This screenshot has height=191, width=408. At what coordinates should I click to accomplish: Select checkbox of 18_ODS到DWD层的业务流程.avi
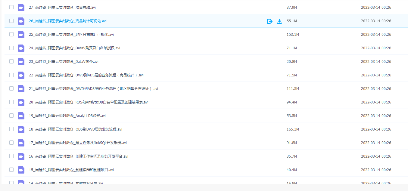[x=11, y=129]
